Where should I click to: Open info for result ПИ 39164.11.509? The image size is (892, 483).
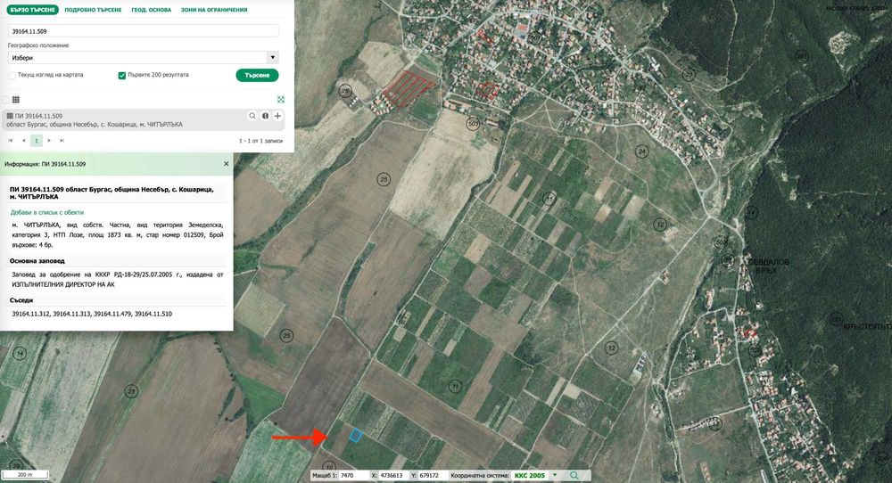click(x=265, y=116)
